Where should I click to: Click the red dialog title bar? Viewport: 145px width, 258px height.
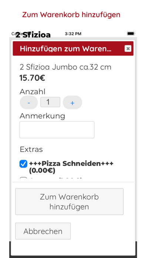click(x=73, y=49)
